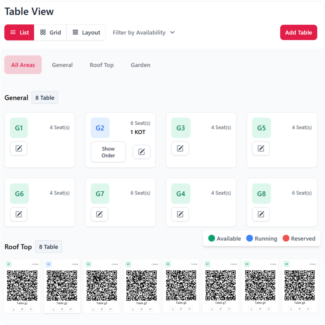
Task: Show Order for table G2
Action: coord(108,152)
